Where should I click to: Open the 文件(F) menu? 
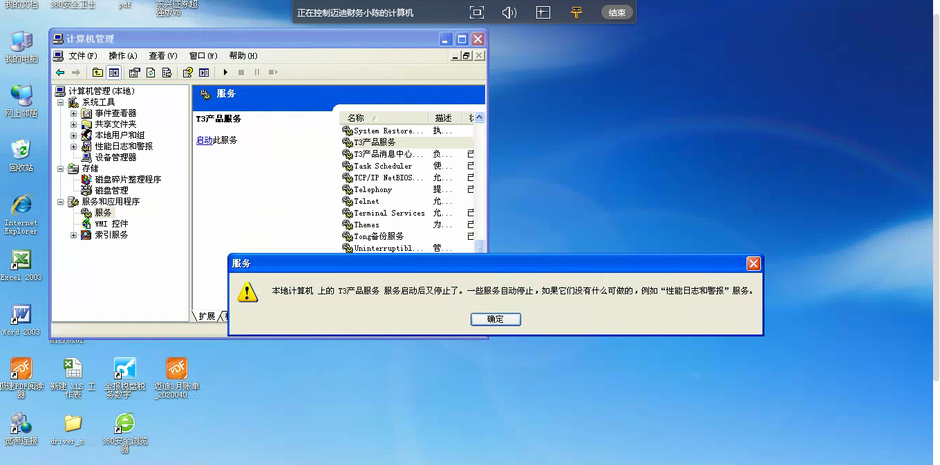(83, 56)
